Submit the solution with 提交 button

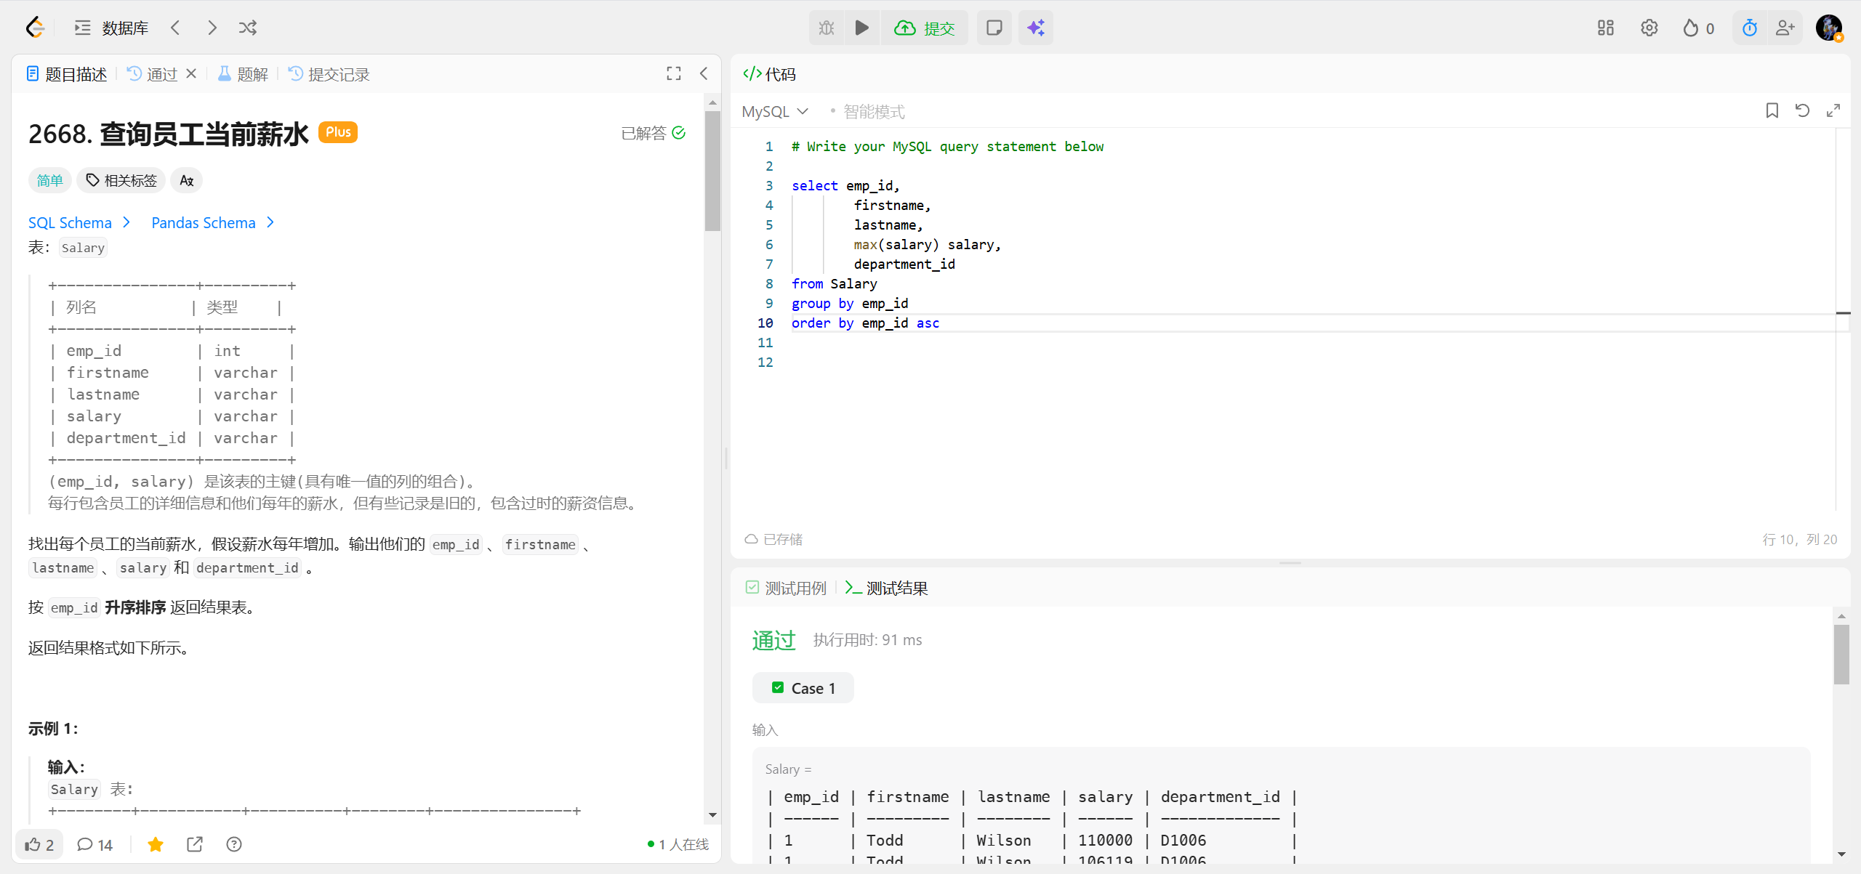tap(925, 28)
